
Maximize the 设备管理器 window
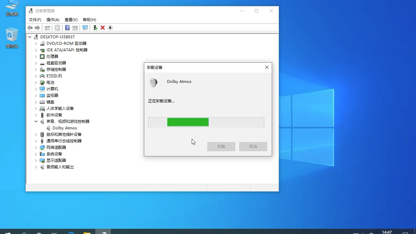(x=256, y=11)
